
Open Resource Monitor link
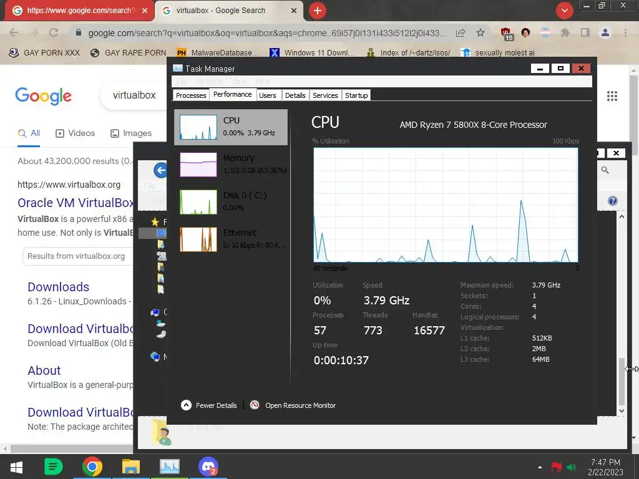tap(300, 405)
